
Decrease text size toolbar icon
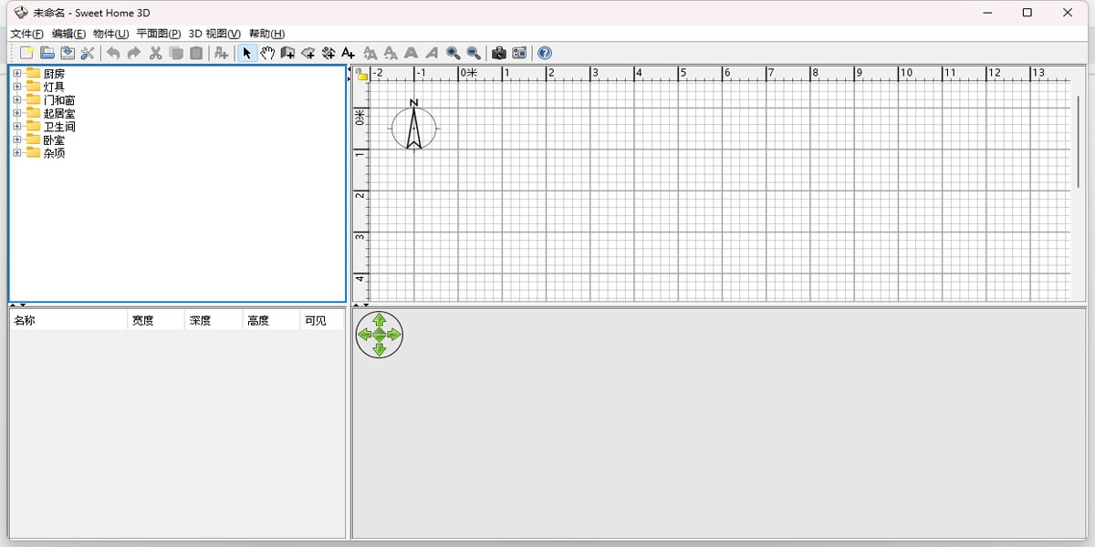(x=391, y=53)
